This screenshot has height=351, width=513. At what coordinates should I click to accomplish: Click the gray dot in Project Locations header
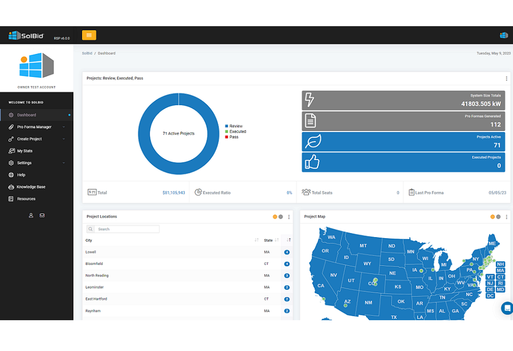[281, 217]
